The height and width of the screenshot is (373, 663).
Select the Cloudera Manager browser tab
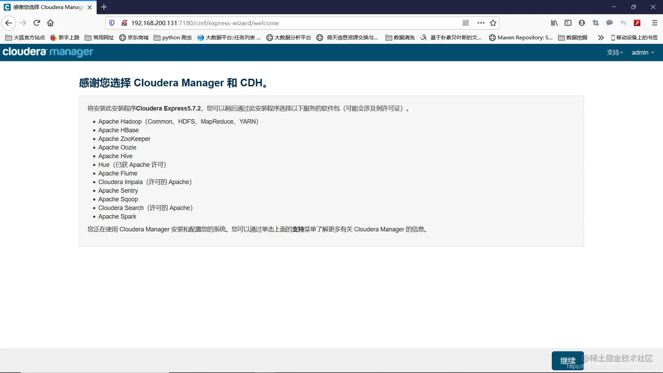48,7
